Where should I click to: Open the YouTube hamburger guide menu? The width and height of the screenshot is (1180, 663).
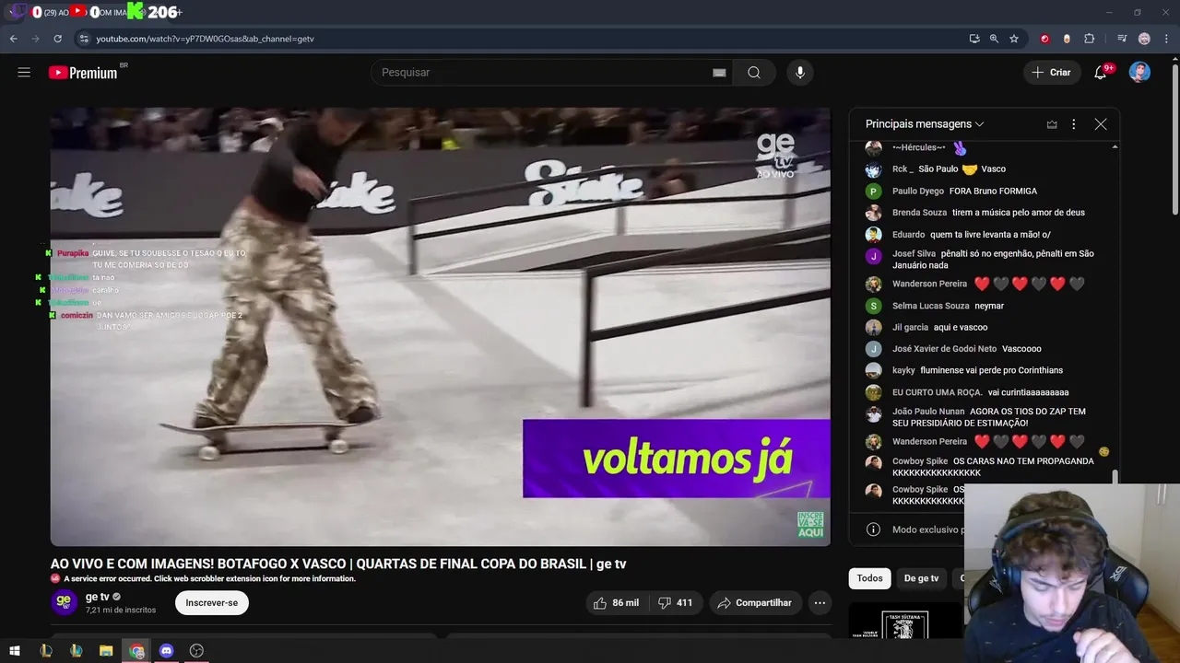point(24,73)
